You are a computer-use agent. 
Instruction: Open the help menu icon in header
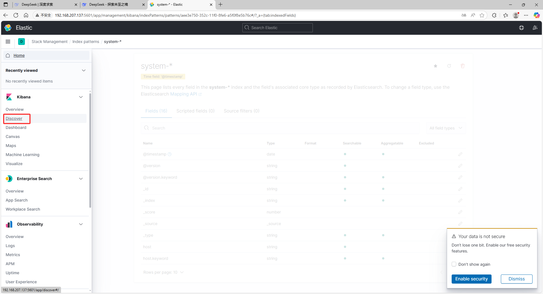522,28
